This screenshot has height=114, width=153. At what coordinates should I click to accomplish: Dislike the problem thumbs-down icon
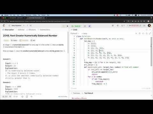[x=10, y=97]
